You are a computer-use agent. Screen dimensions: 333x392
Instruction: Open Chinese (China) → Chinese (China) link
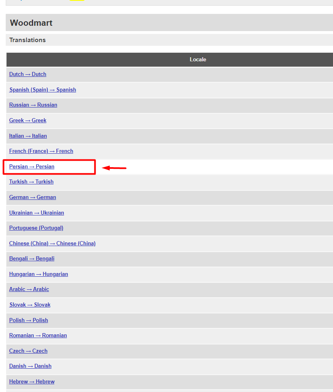(x=52, y=244)
